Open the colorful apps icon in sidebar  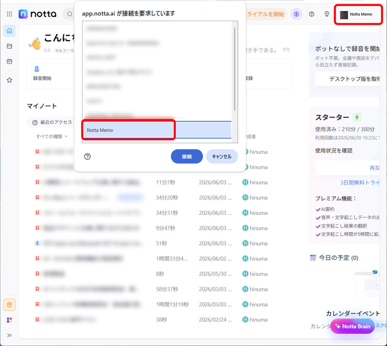(9, 320)
